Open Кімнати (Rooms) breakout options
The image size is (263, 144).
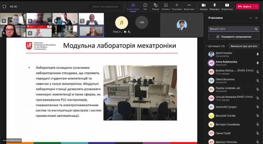point(166,6)
